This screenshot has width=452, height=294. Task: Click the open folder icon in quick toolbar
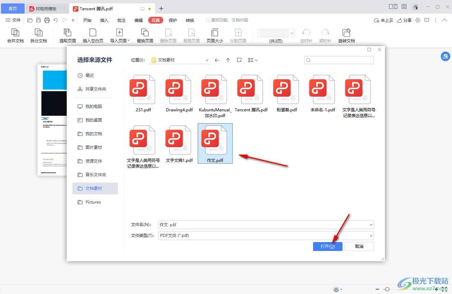(x=30, y=20)
